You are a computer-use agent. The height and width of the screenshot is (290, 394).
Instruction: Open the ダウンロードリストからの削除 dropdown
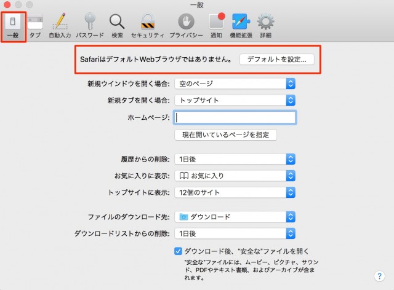(235, 233)
